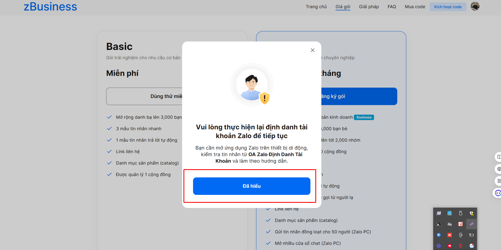Click the 'OA Zalo Định Danh Tài Khoản' text

point(259,158)
